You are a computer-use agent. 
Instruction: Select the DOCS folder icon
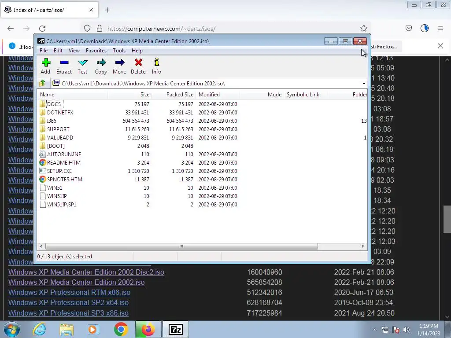coord(43,104)
